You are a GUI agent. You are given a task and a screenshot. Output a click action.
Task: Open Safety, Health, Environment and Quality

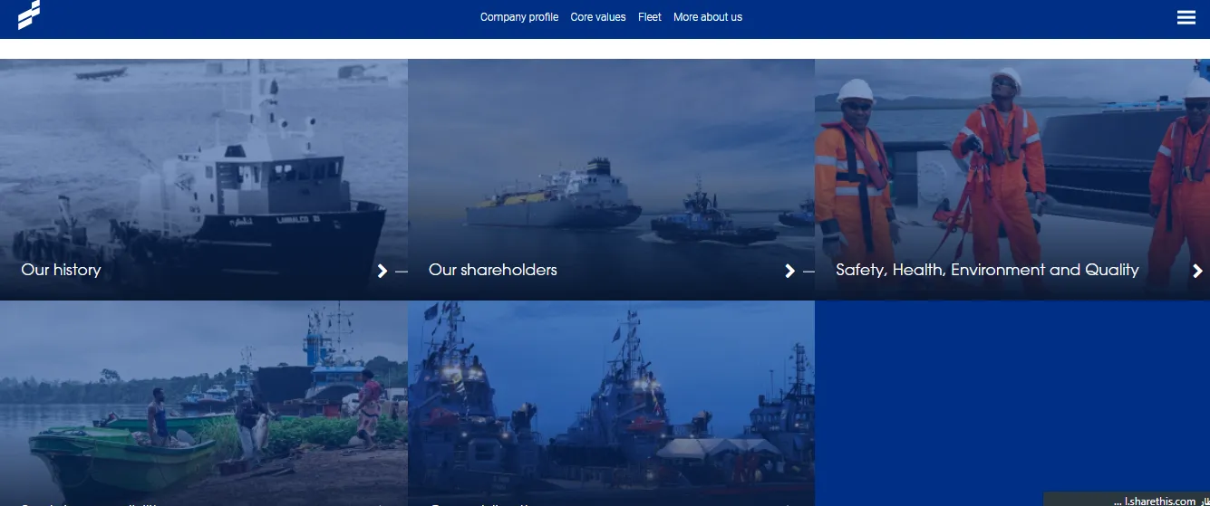(x=987, y=270)
